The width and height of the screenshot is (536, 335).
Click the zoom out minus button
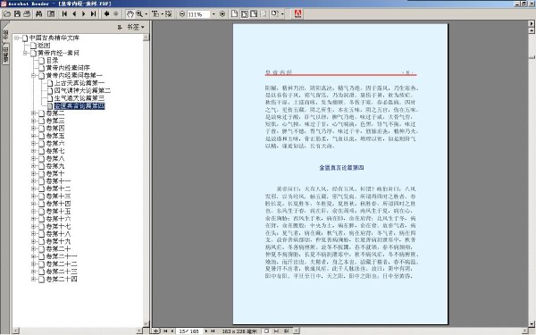click(182, 14)
